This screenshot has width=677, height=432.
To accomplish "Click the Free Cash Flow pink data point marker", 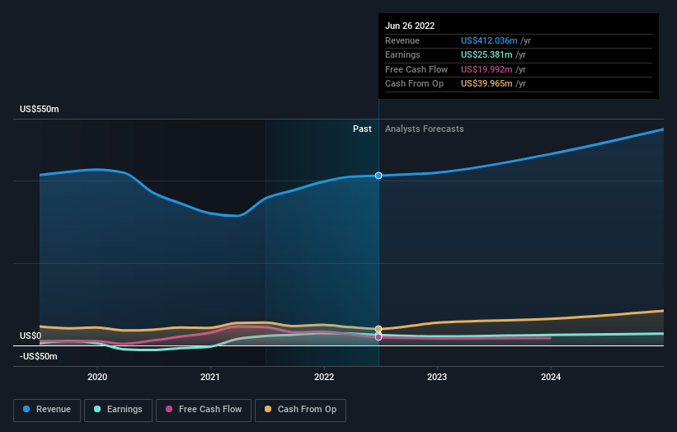I will [x=378, y=337].
